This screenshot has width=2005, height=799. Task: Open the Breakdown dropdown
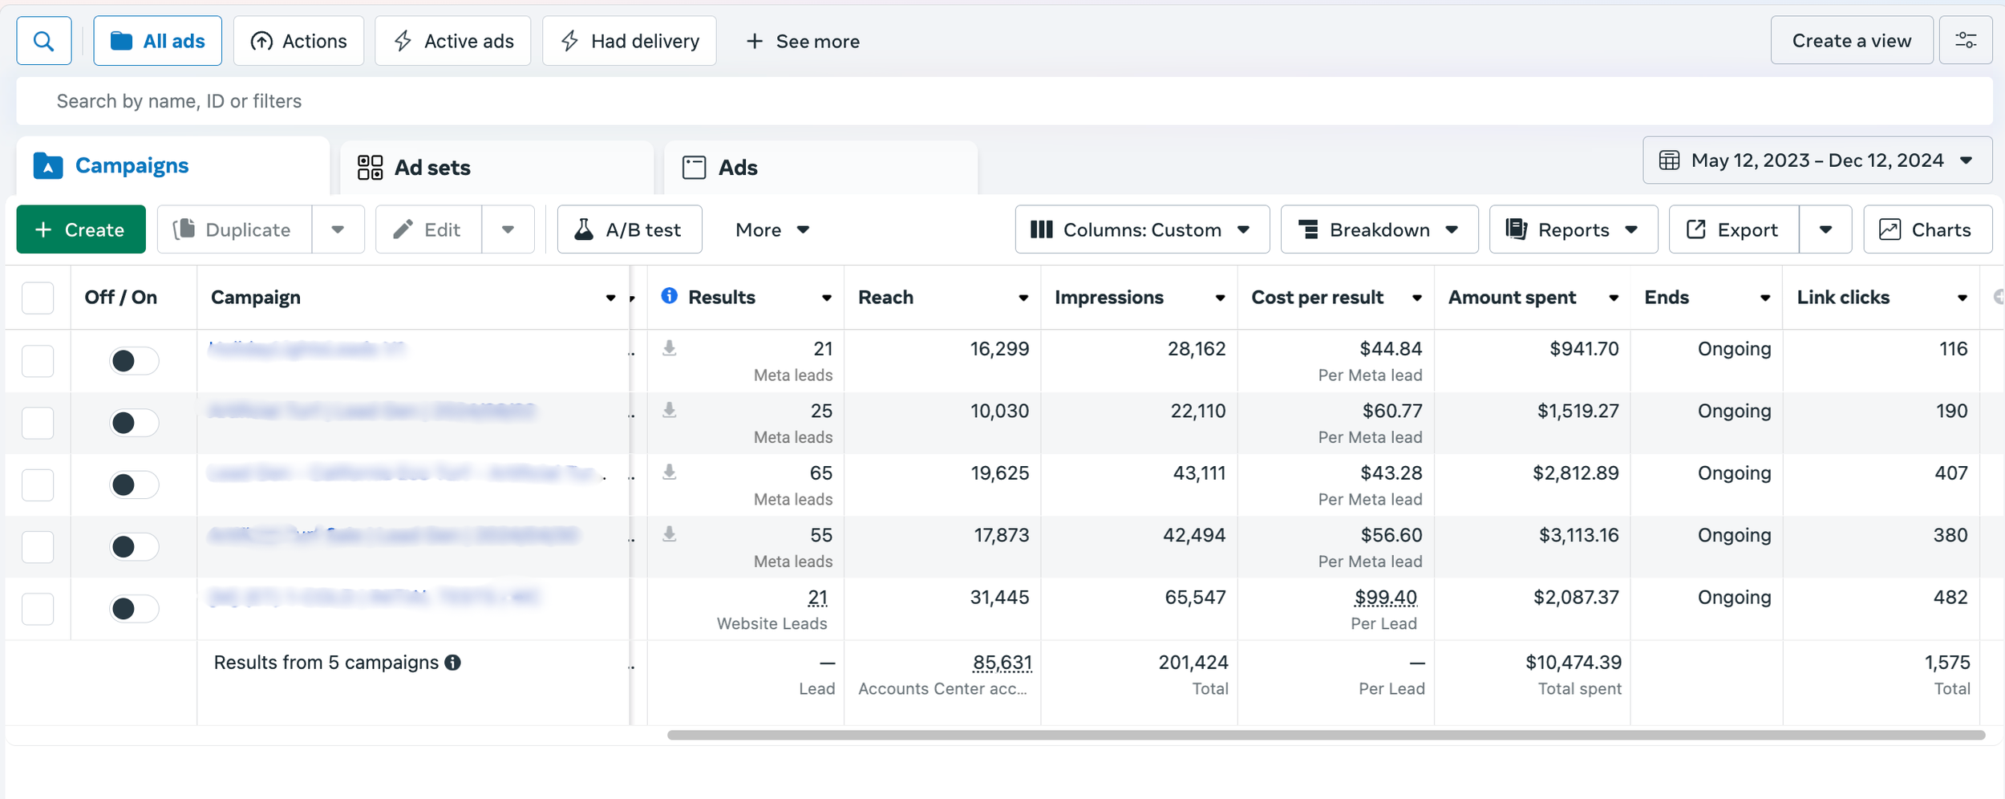[x=1379, y=230]
